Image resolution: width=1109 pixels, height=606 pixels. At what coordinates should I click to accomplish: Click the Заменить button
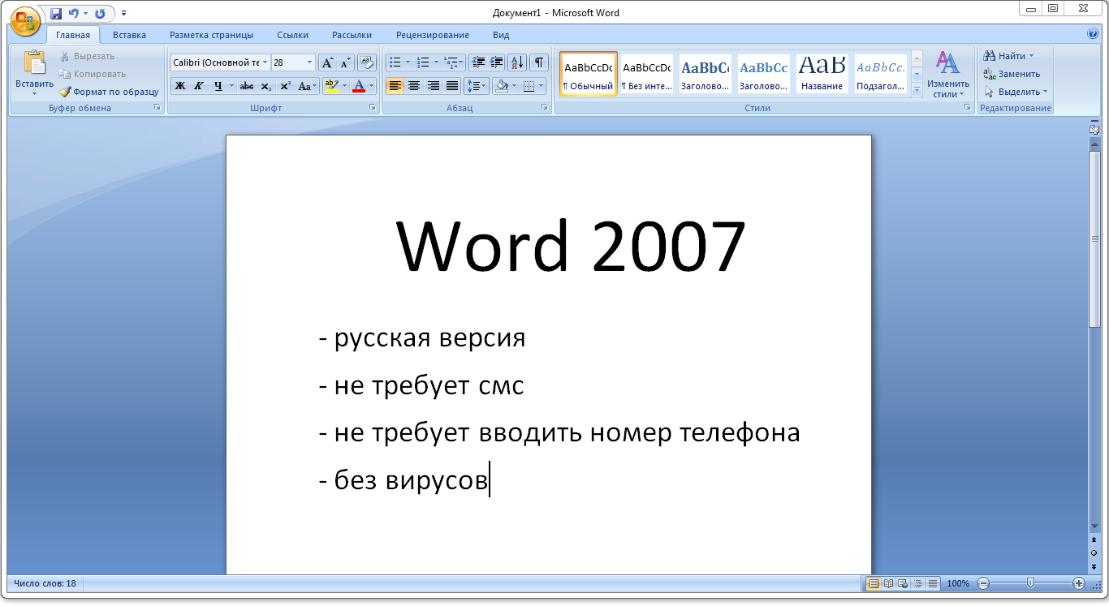point(1013,73)
